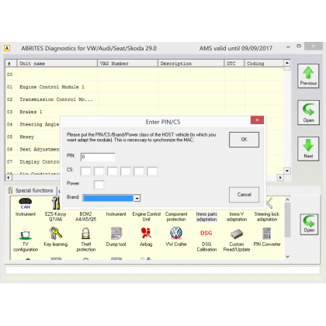Sort by Unit name column header

coord(57,64)
